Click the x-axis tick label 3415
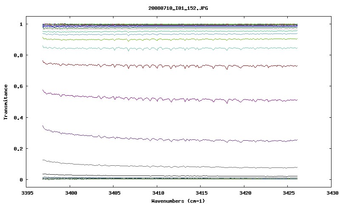Viewport: 340px width, 204px height. point(201,193)
